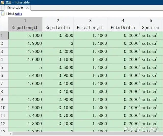Click SepalWidth cell 3.6000 in row 5

click(x=58, y=68)
